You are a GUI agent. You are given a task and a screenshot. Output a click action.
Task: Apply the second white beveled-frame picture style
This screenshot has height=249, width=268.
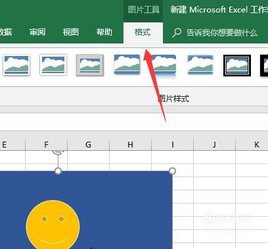53,65
